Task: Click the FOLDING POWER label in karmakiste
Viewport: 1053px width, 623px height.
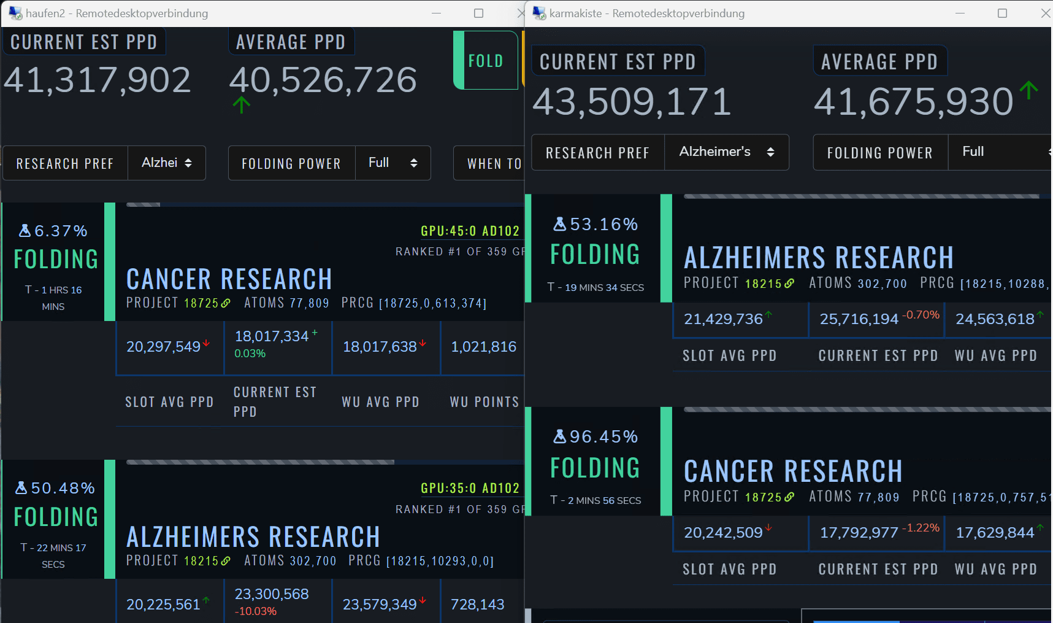Action: pos(880,153)
